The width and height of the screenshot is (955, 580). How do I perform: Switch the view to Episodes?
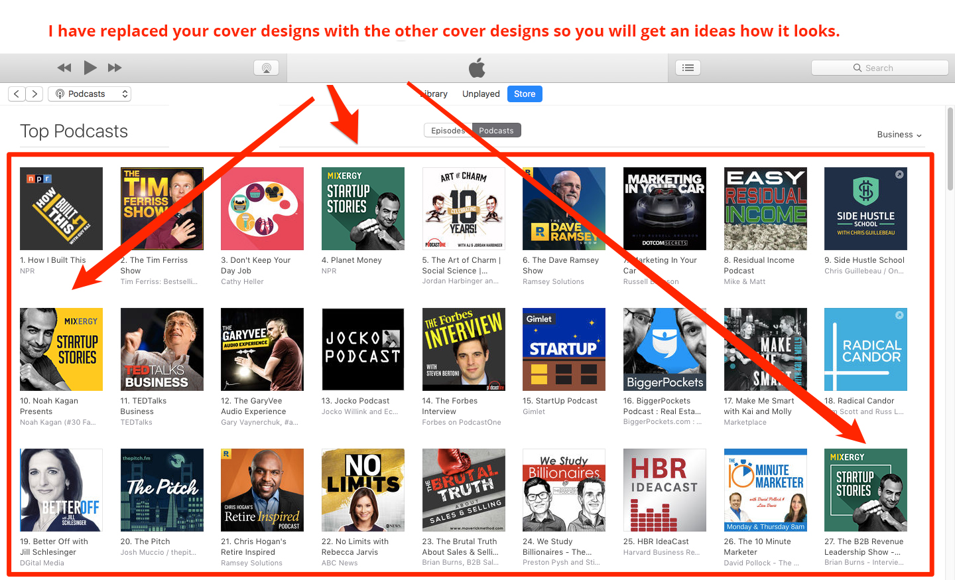point(447,130)
